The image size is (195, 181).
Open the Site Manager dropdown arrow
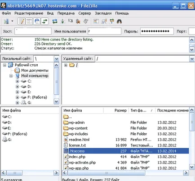[12, 22]
